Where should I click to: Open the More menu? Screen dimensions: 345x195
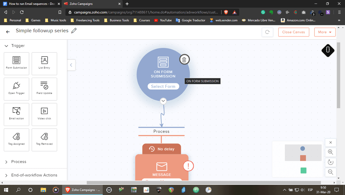(325, 32)
